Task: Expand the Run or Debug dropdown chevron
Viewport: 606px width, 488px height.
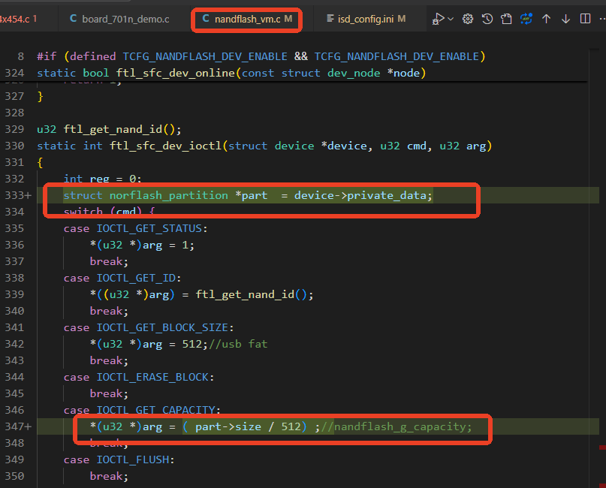Action: pyautogui.click(x=451, y=19)
